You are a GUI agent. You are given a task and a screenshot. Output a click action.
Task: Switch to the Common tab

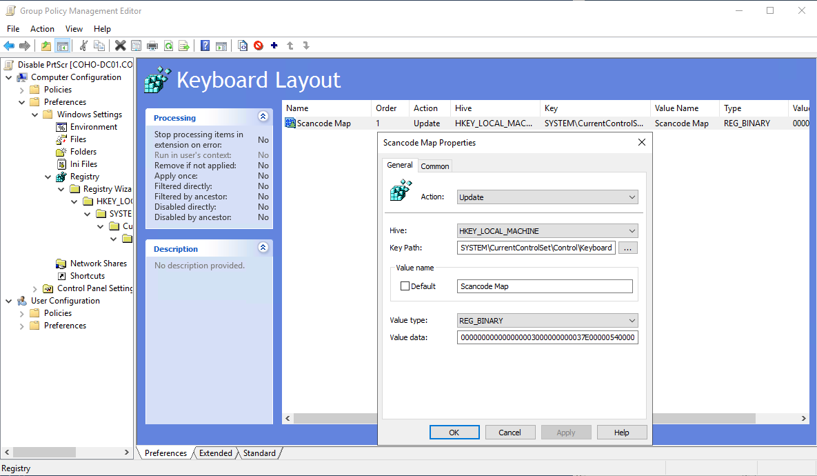click(x=435, y=166)
